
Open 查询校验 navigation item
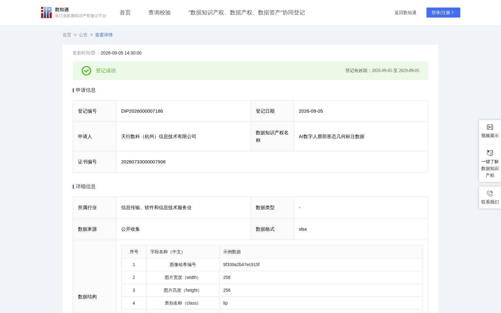[160, 13]
